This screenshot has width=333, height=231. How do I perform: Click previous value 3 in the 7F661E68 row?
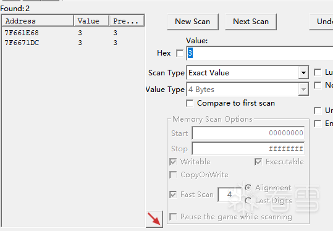point(115,33)
